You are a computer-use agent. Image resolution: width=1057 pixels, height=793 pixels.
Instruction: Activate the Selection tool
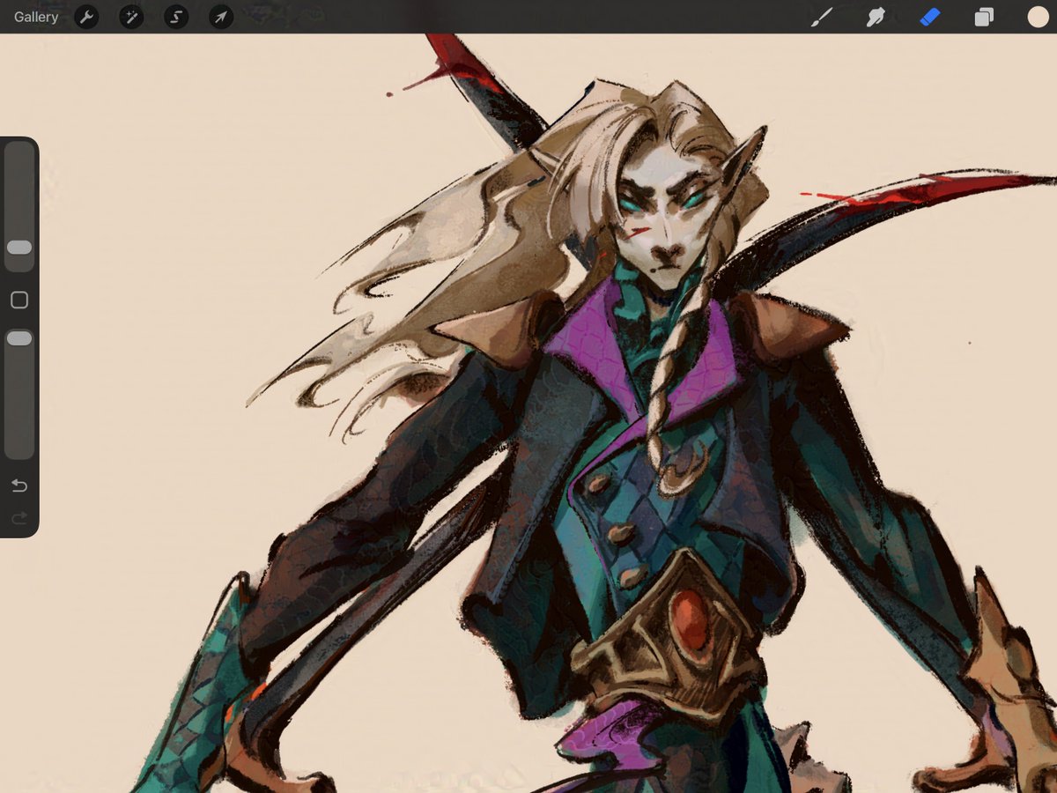coord(176,17)
